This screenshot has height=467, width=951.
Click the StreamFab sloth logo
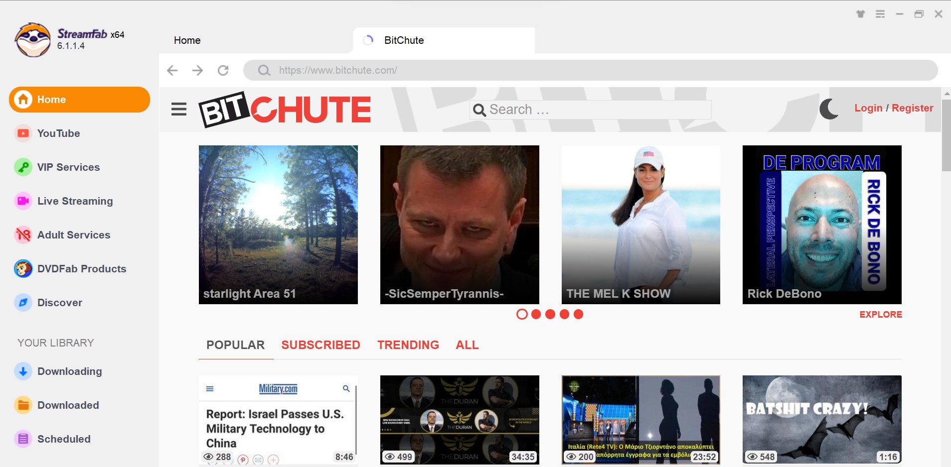tap(32, 40)
